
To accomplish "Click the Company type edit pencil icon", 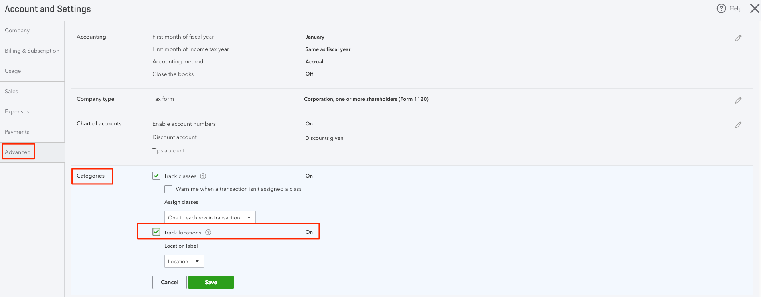I will [x=738, y=100].
